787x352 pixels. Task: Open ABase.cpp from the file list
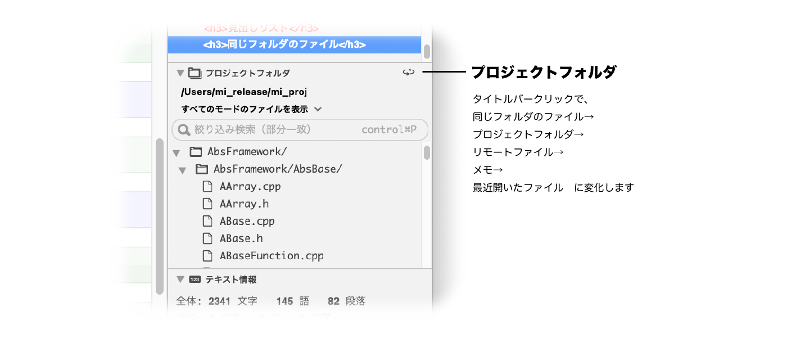247,221
